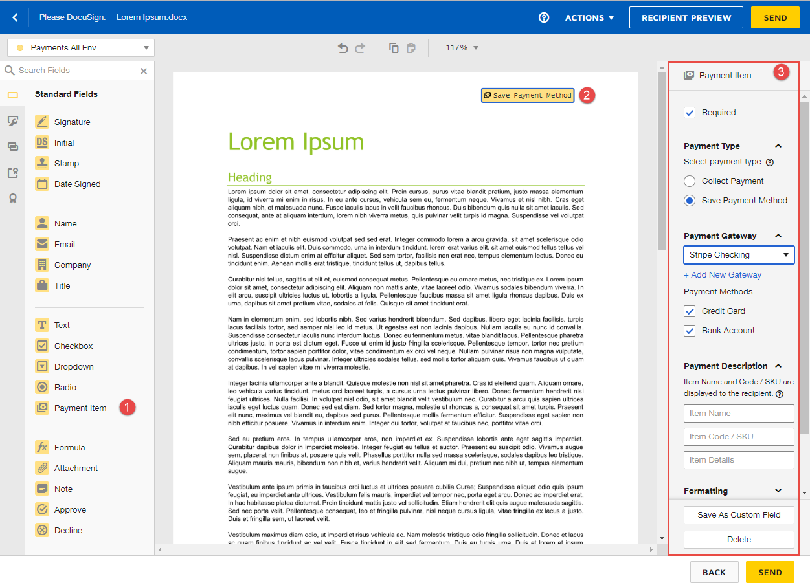The image size is (810, 585).
Task: Disable the Bank Account payment method
Action: tap(690, 331)
